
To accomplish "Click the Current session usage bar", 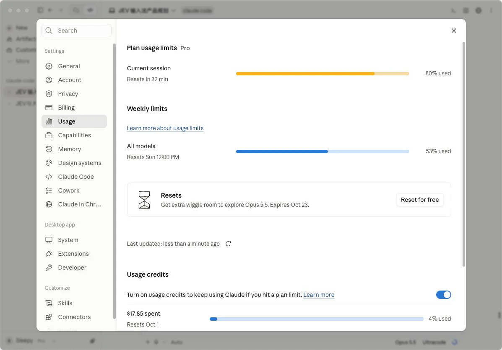I will pos(323,74).
